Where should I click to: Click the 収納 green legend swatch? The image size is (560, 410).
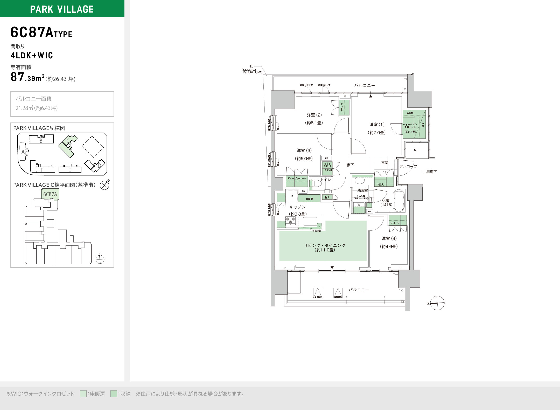[114, 394]
